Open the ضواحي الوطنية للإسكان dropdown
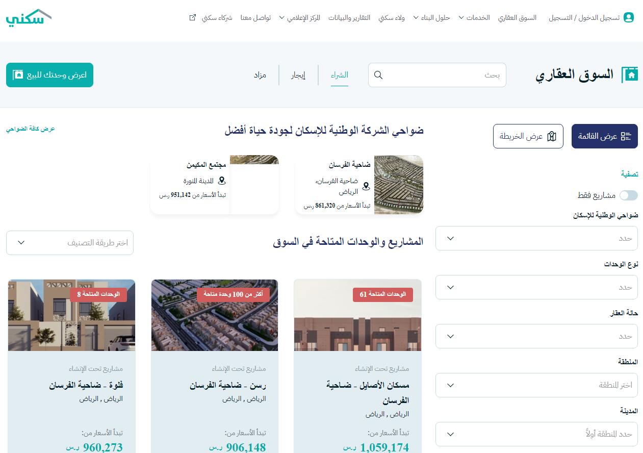 pyautogui.click(x=536, y=238)
